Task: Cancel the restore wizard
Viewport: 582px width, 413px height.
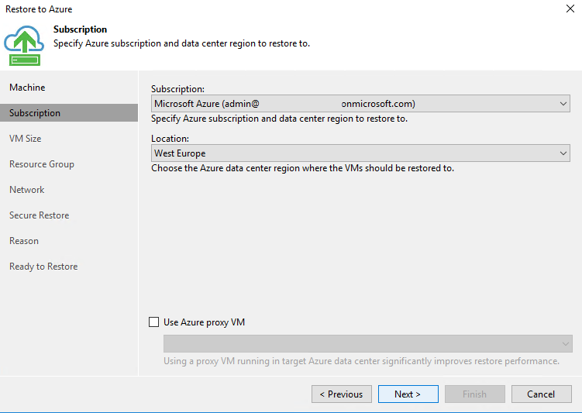Action: click(x=541, y=394)
